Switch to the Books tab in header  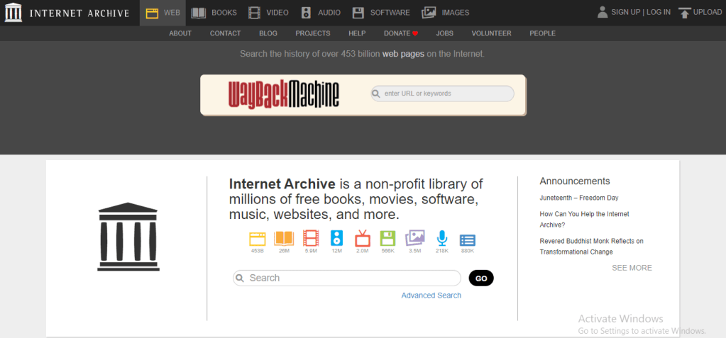click(x=214, y=13)
